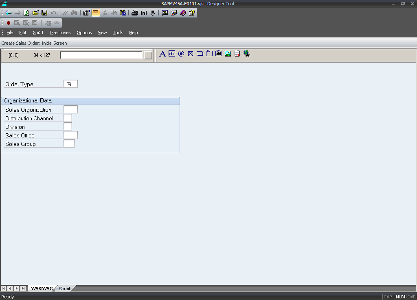This screenshot has width=417, height=300.
Task: Toggle the Order Type checkbox field
Action: [70, 84]
